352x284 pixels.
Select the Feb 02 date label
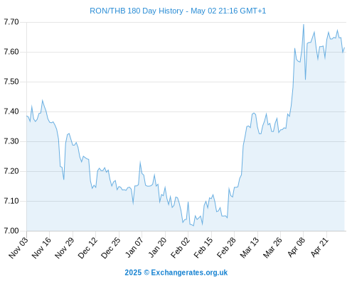(x=180, y=247)
